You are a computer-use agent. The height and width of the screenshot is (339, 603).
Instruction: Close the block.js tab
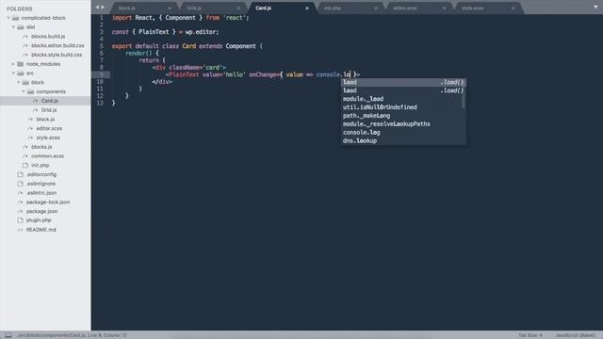(x=170, y=8)
